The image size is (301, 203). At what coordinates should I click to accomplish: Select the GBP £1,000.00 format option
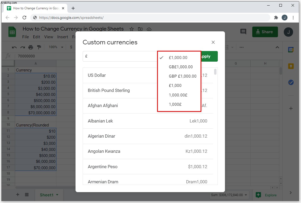179,76
